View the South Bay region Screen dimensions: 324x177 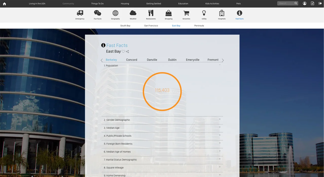[125, 26]
